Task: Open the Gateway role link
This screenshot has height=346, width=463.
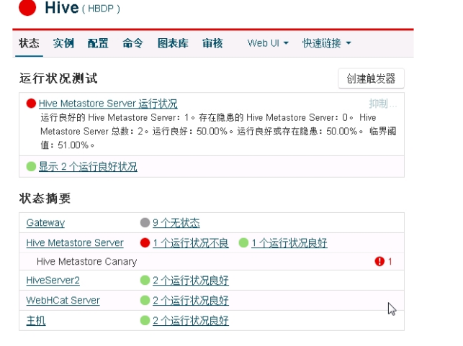Action: 45,223
